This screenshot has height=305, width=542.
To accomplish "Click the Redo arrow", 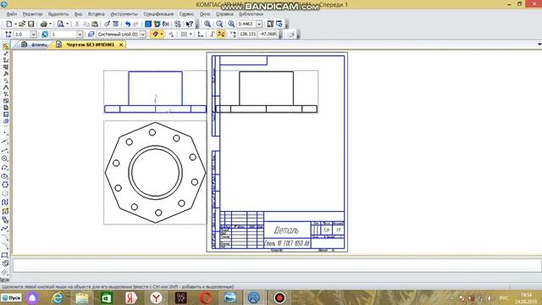I will point(136,24).
